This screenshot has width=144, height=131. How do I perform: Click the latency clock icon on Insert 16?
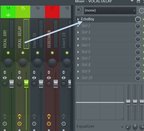pos(34,124)
